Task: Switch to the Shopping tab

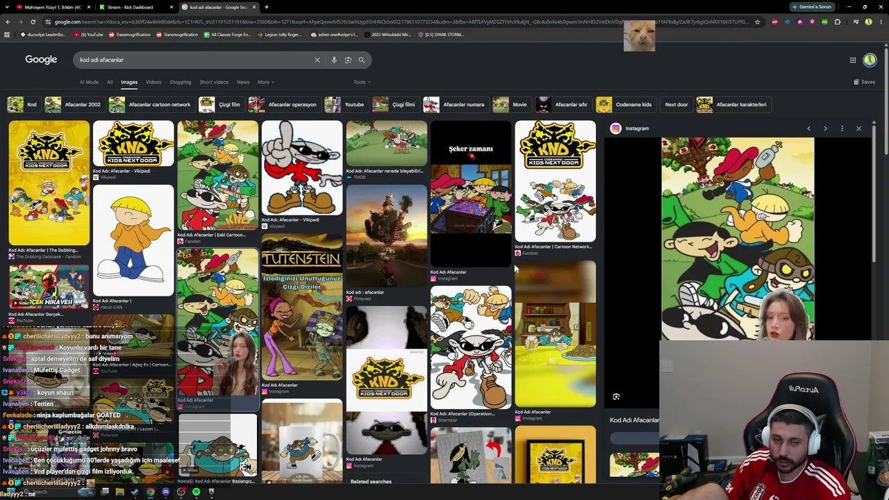Action: (x=181, y=82)
